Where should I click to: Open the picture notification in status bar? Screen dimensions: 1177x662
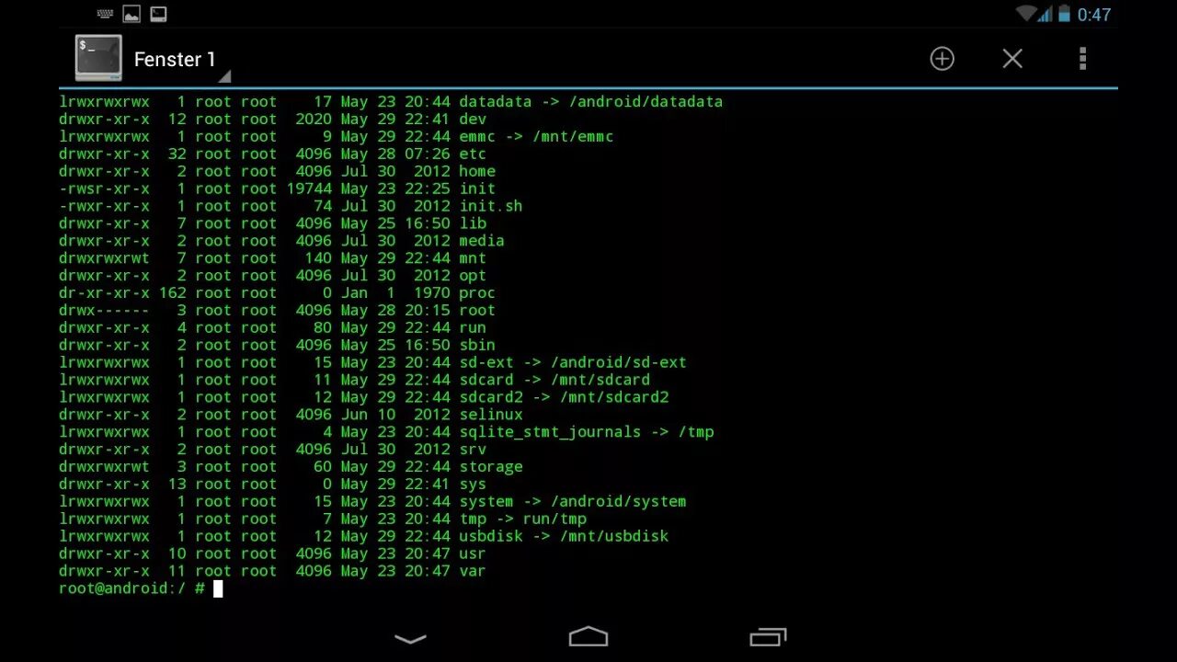(x=131, y=14)
